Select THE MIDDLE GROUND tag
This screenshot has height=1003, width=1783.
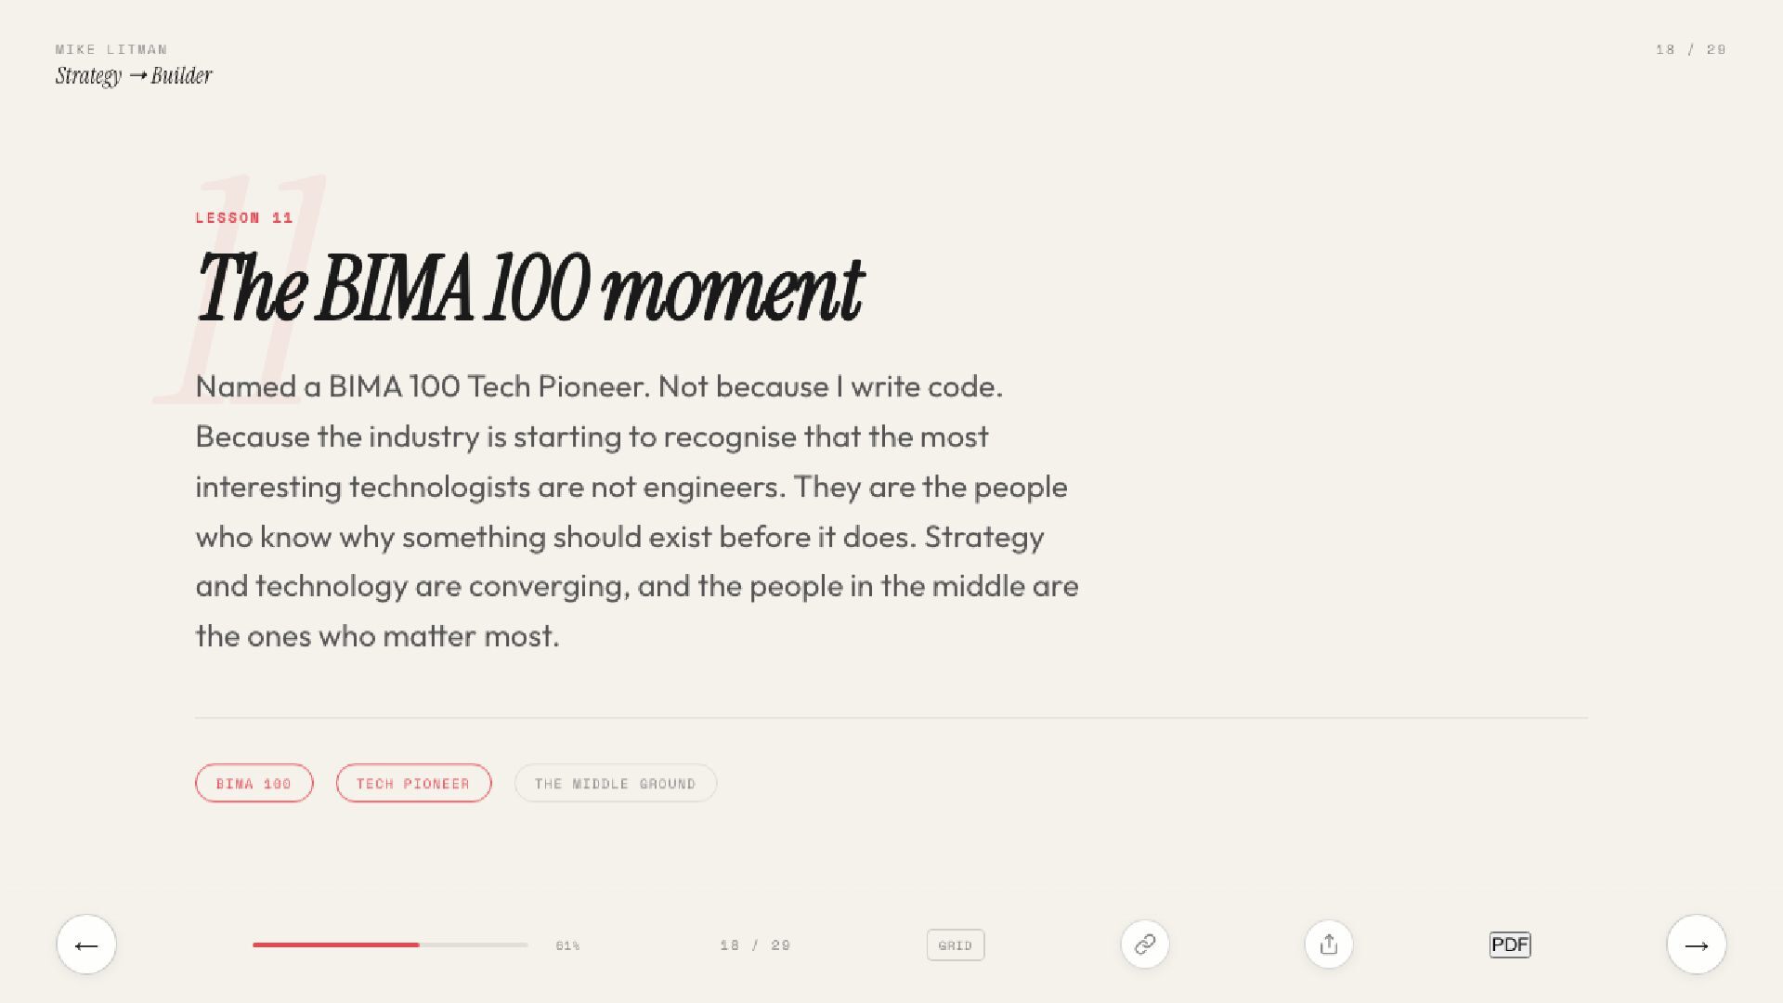[615, 784]
